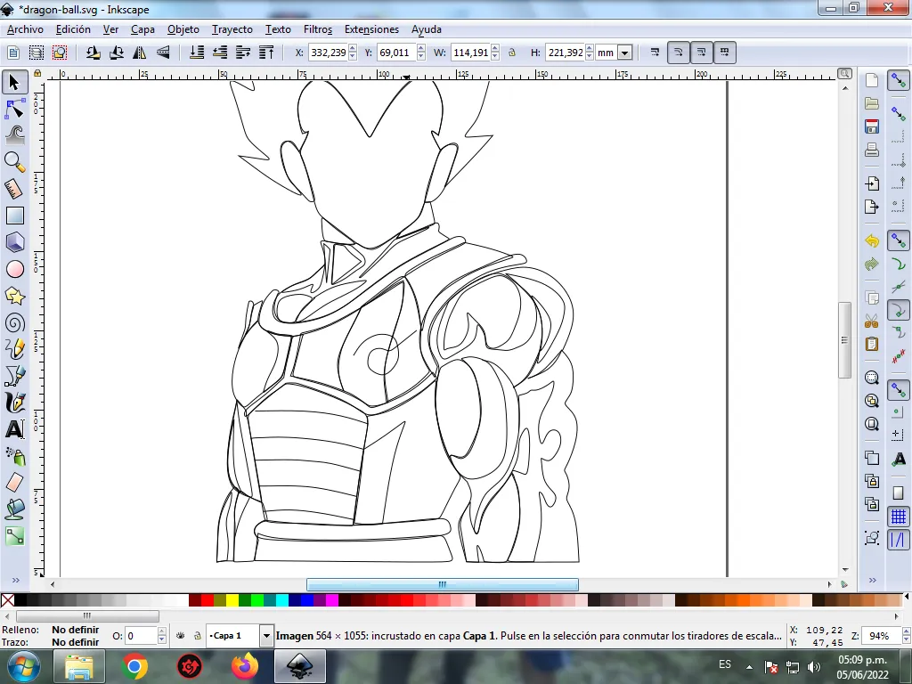This screenshot has width=912, height=684.
Task: Open the Import file icon
Action: pyautogui.click(x=871, y=183)
